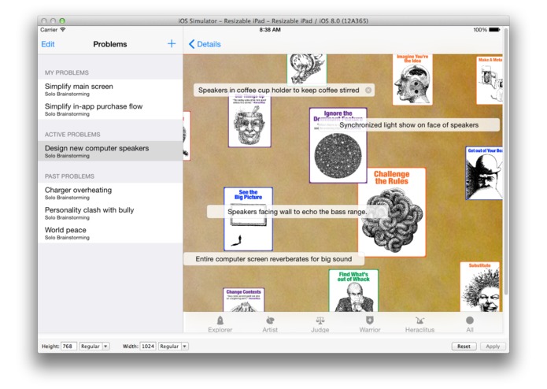The image size is (547, 389).
Task: Click the Reset button
Action: 464,346
